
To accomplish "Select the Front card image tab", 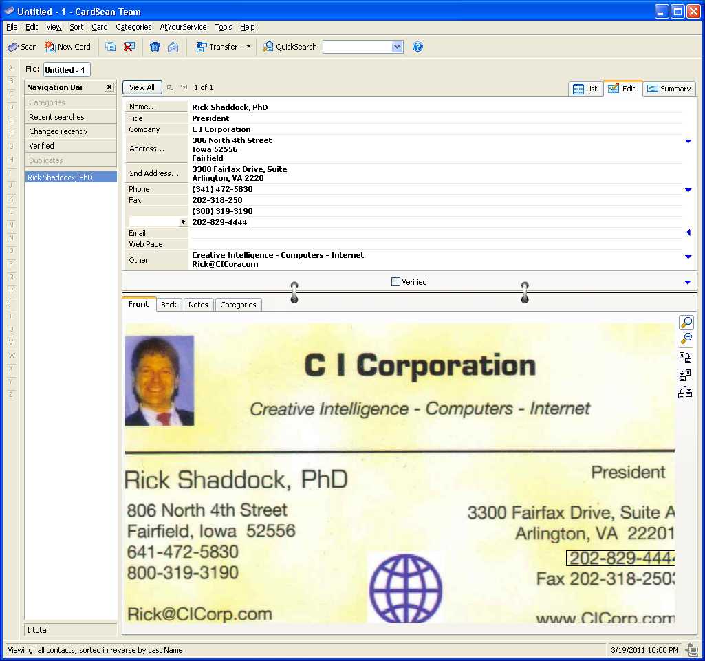I will [138, 304].
